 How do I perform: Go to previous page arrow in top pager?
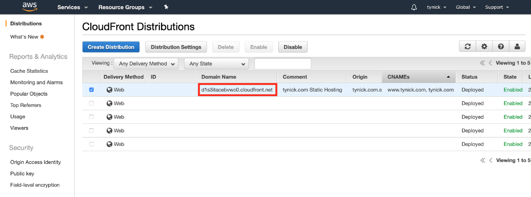coord(490,63)
